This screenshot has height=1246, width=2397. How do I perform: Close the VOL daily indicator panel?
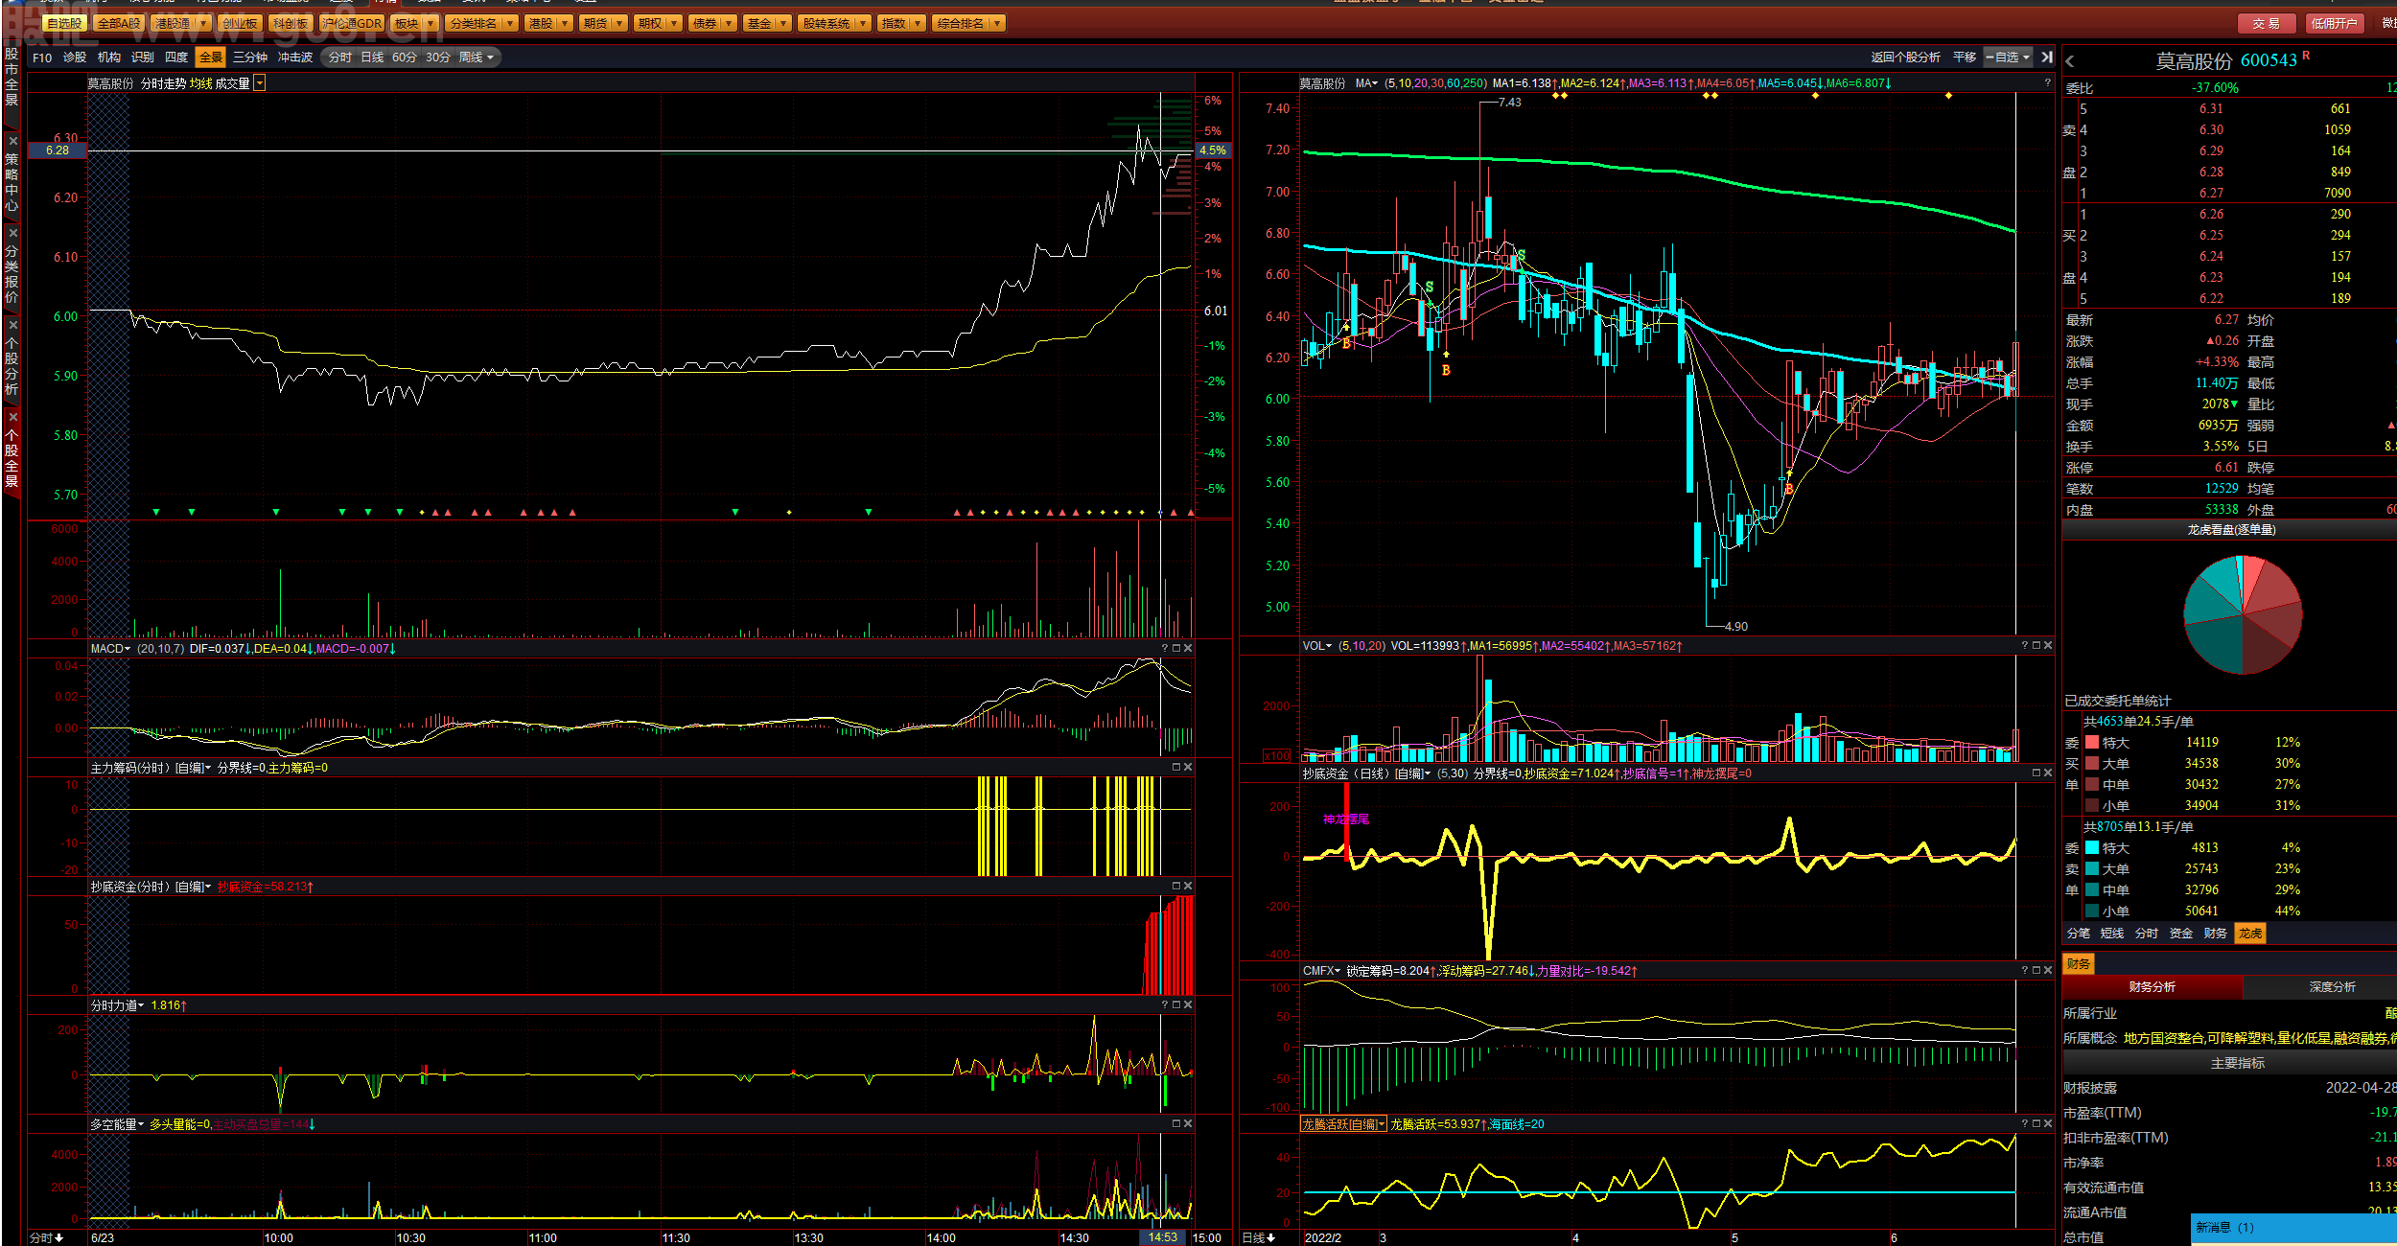click(x=2048, y=646)
